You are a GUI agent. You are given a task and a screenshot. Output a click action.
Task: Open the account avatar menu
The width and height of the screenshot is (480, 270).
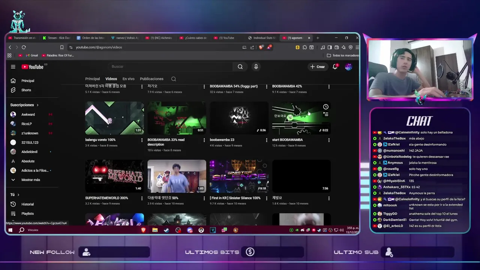(348, 67)
